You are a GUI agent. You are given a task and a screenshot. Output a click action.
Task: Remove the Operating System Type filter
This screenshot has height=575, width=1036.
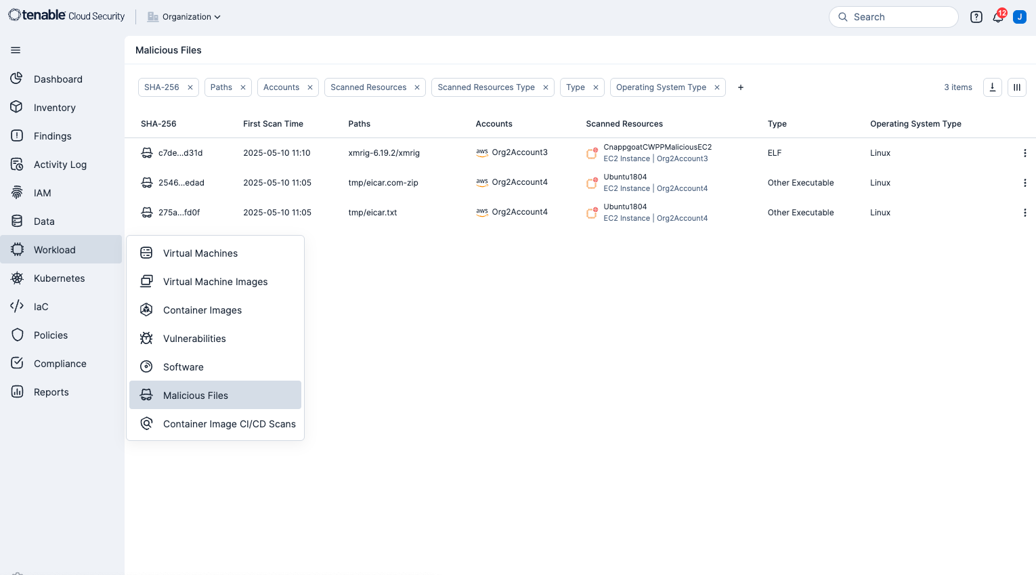coord(716,87)
